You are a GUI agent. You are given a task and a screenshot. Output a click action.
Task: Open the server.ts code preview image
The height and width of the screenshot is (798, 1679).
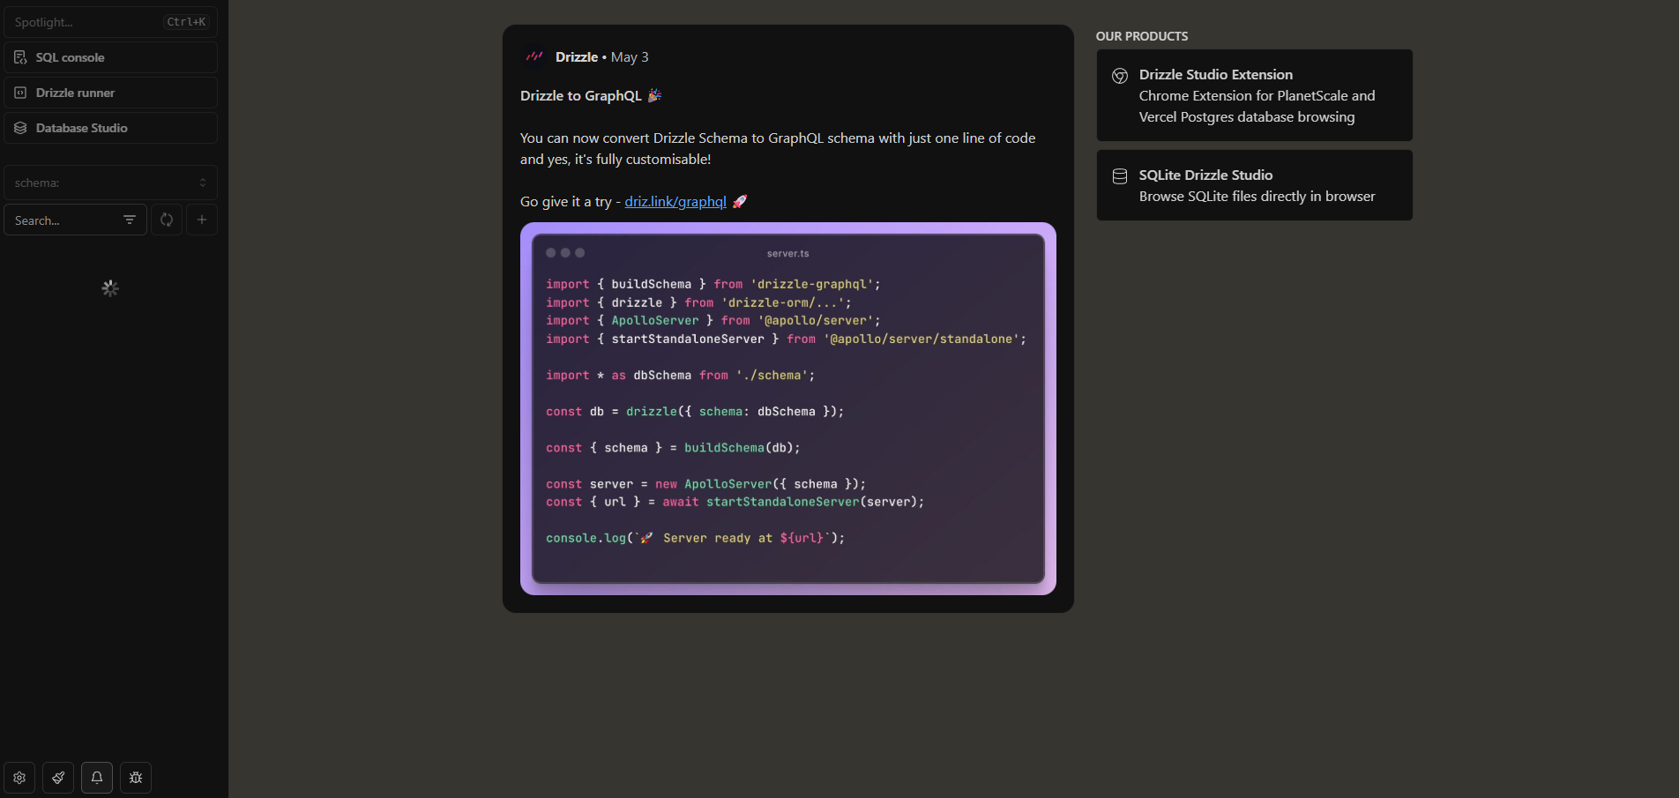tap(788, 408)
